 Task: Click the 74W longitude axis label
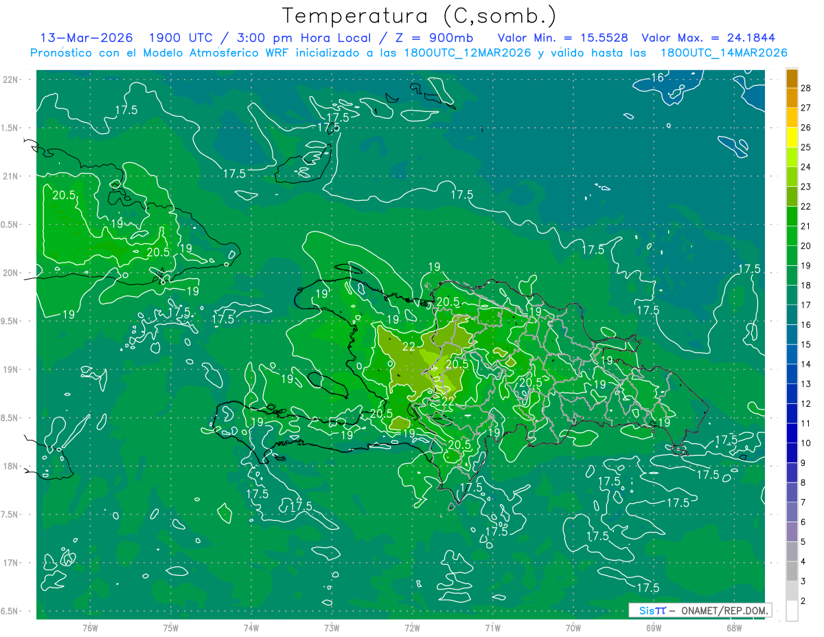[251, 628]
